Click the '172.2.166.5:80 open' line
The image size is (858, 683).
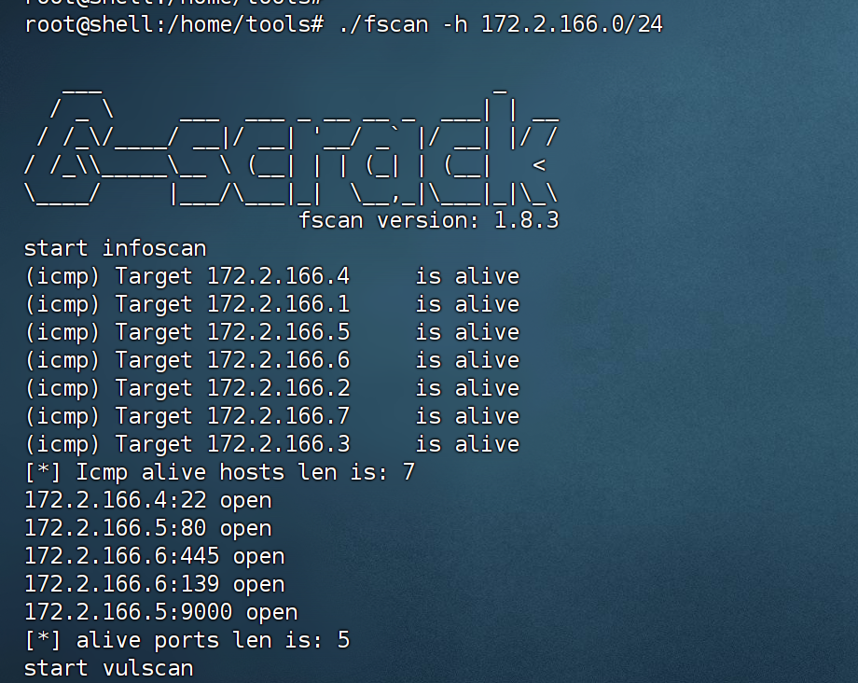coord(148,528)
